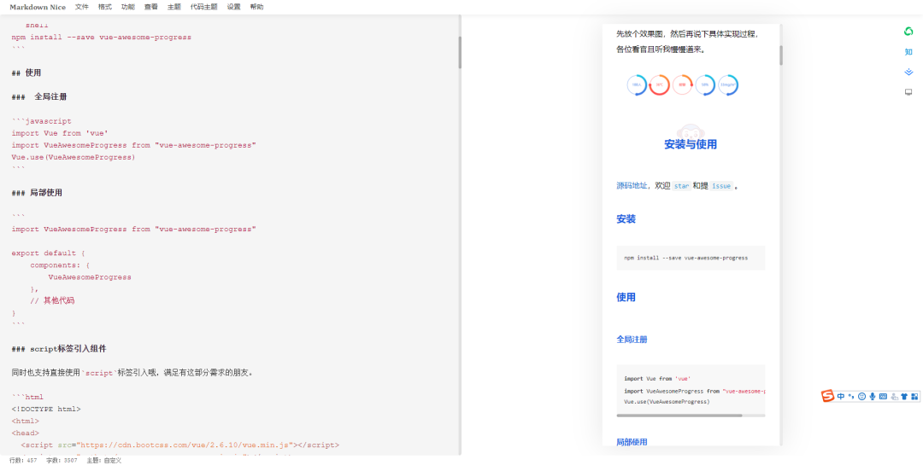
Task: Click the preview pane vertical scrollbar
Action: [x=781, y=55]
